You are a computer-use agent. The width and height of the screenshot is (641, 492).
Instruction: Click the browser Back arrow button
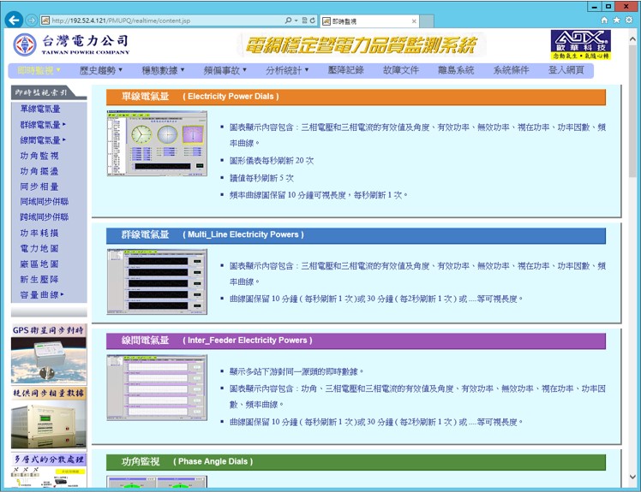pos(14,20)
